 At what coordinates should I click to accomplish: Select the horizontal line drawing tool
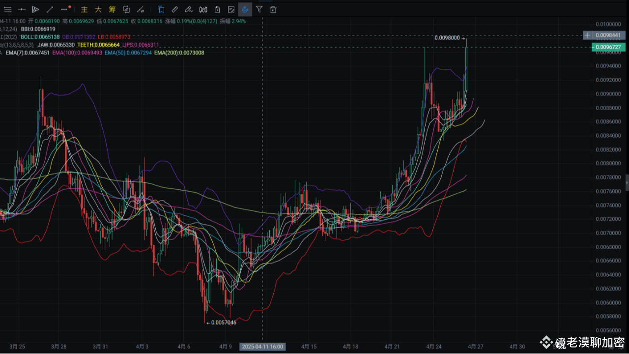pyautogui.click(x=22, y=9)
